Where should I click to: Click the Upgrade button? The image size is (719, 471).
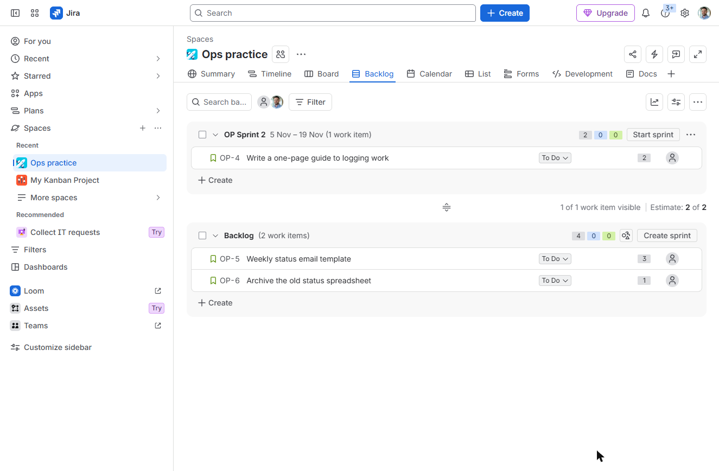(606, 13)
